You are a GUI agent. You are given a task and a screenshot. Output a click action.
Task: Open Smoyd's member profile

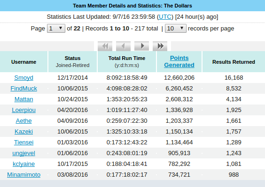tap(23, 78)
